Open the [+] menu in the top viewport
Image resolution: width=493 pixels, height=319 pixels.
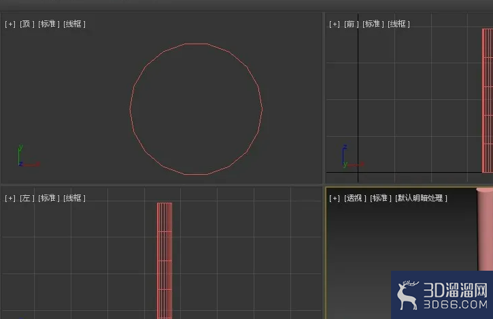(10, 24)
